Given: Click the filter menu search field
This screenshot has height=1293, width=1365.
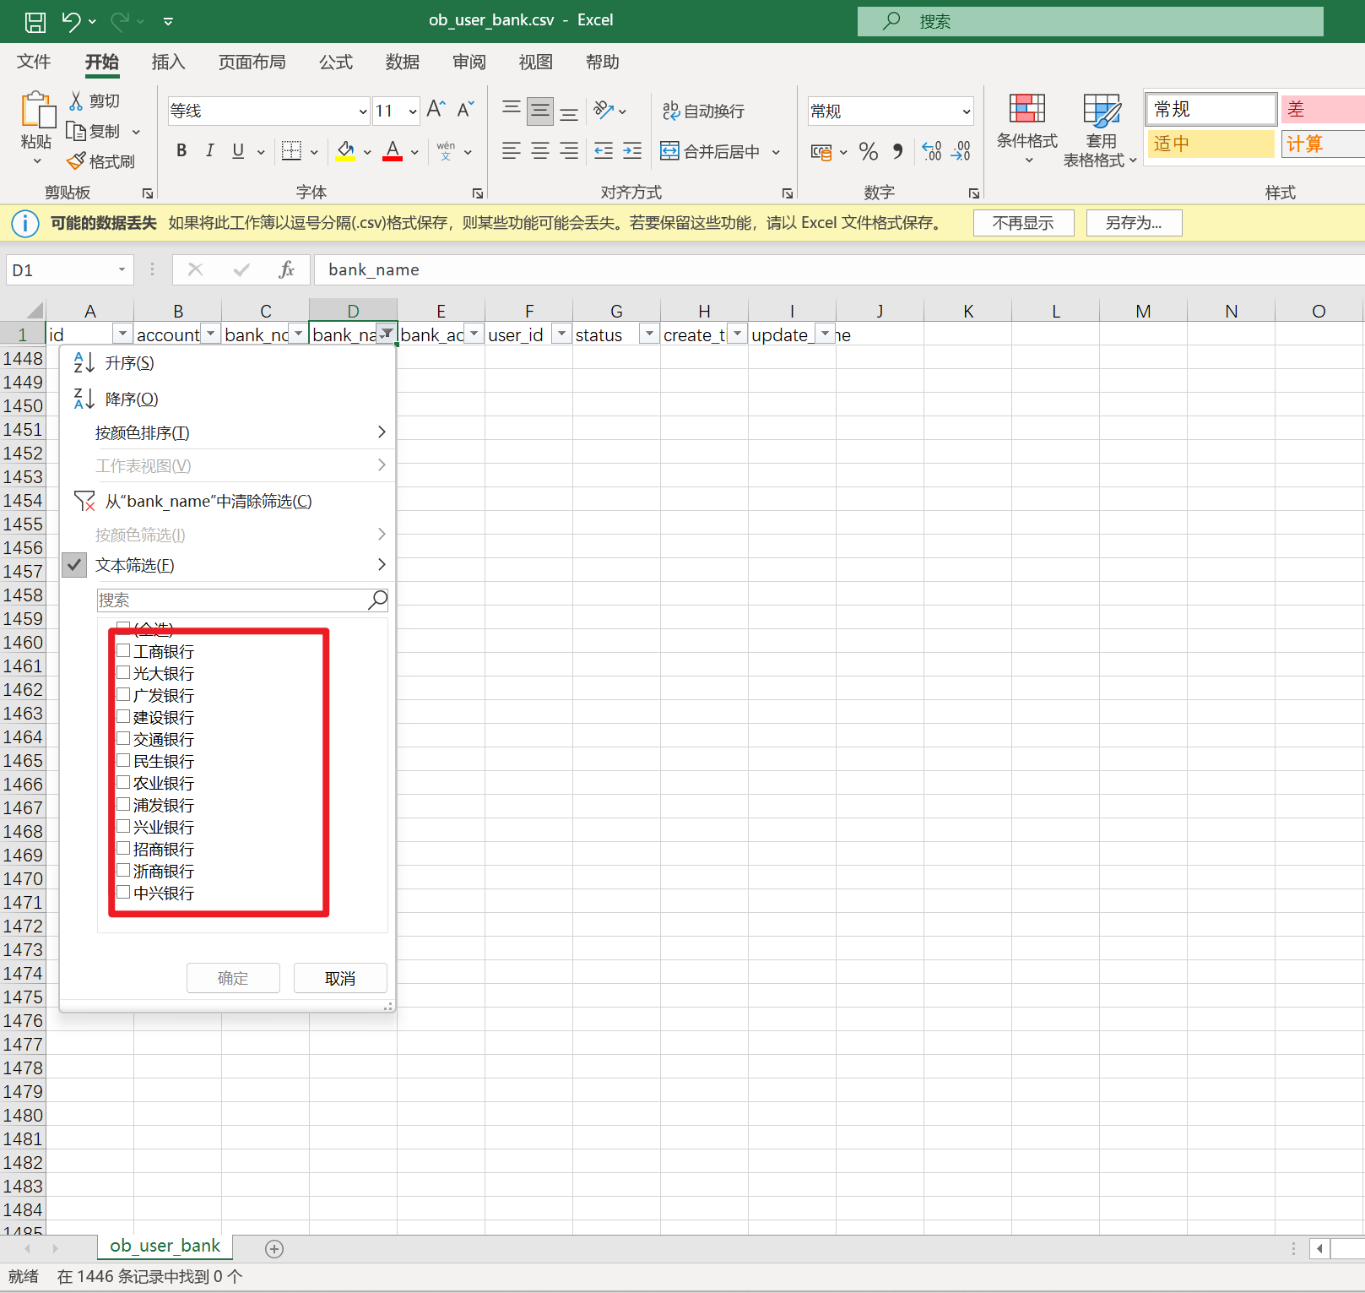Looking at the screenshot, I should point(242,600).
